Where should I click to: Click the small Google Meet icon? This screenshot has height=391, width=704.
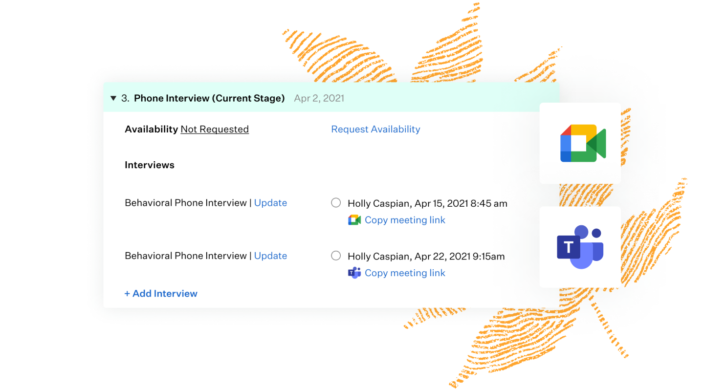(354, 220)
